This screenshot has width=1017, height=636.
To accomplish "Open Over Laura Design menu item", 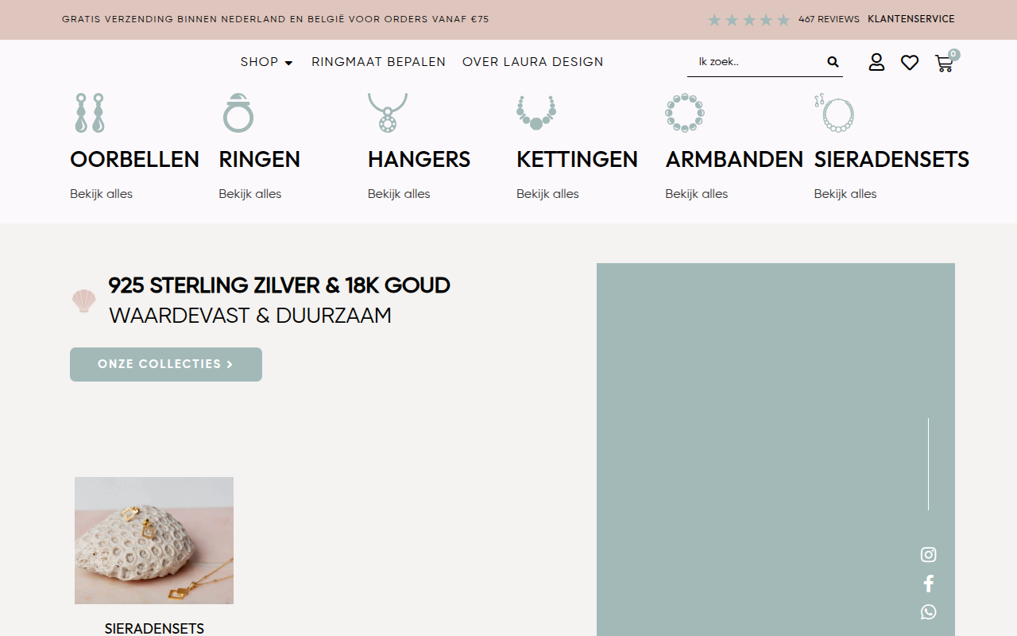I will tap(533, 62).
